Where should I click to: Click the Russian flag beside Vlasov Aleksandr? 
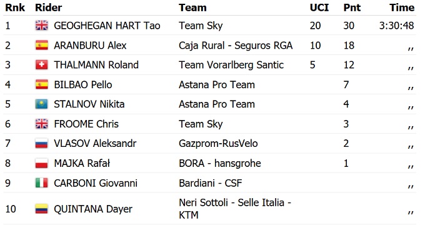click(42, 143)
